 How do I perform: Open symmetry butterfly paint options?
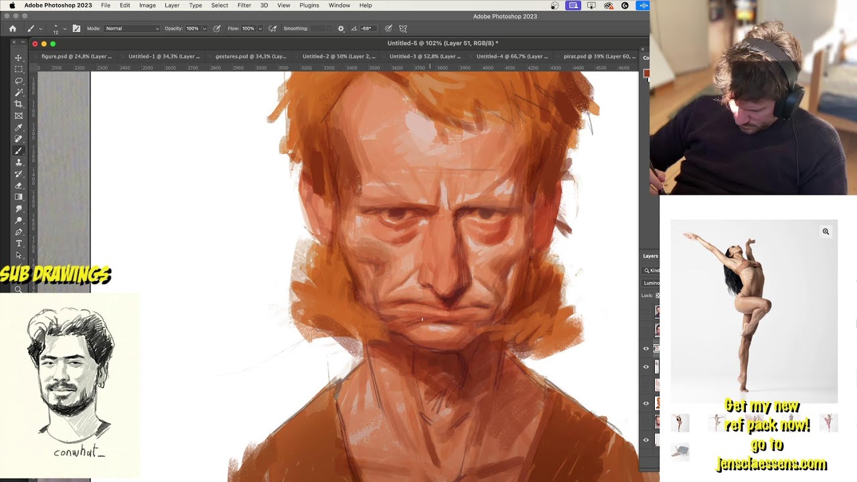click(403, 29)
